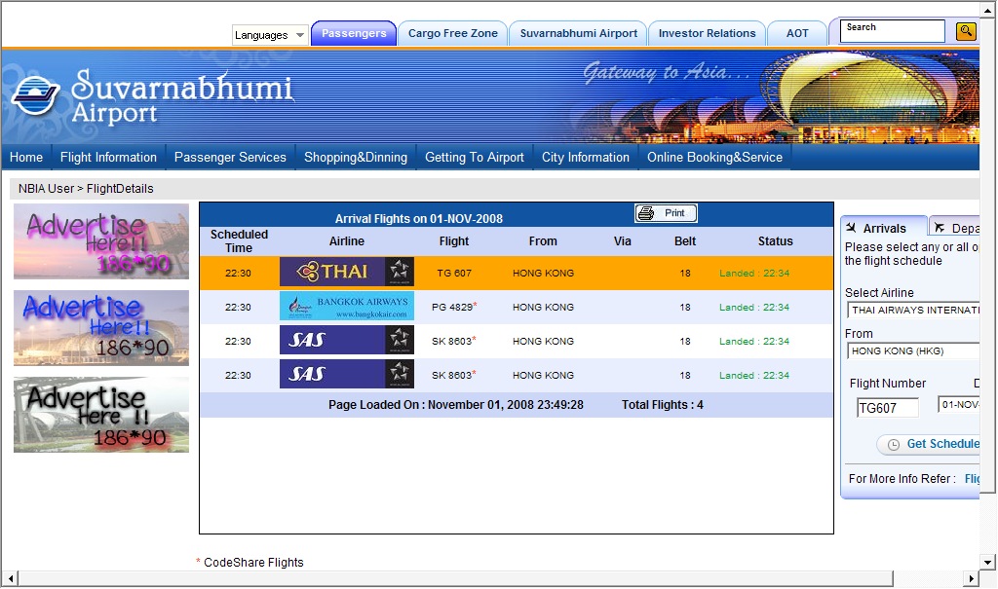The height and width of the screenshot is (589, 998).
Task: Click the THAI airline logo in TG 607 row
Action: pos(347,273)
